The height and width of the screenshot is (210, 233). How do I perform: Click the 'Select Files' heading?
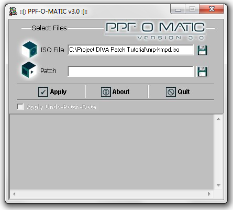pyautogui.click(x=49, y=28)
